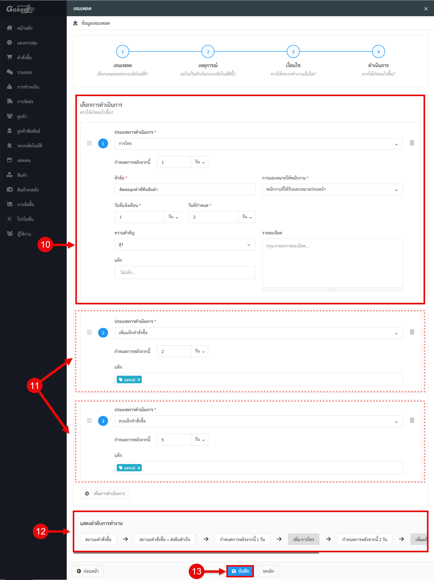This screenshot has width=434, height=580.
Task: Jump to step 3 เงื่อนไข
Action: pyautogui.click(x=293, y=52)
